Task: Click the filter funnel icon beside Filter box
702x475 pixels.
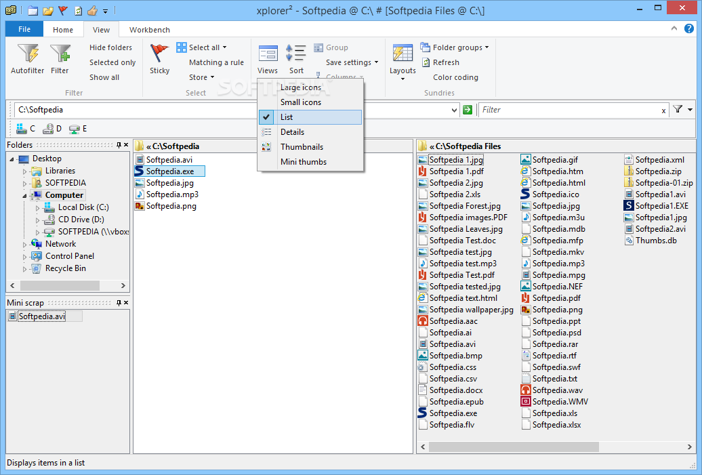Action: pos(678,109)
